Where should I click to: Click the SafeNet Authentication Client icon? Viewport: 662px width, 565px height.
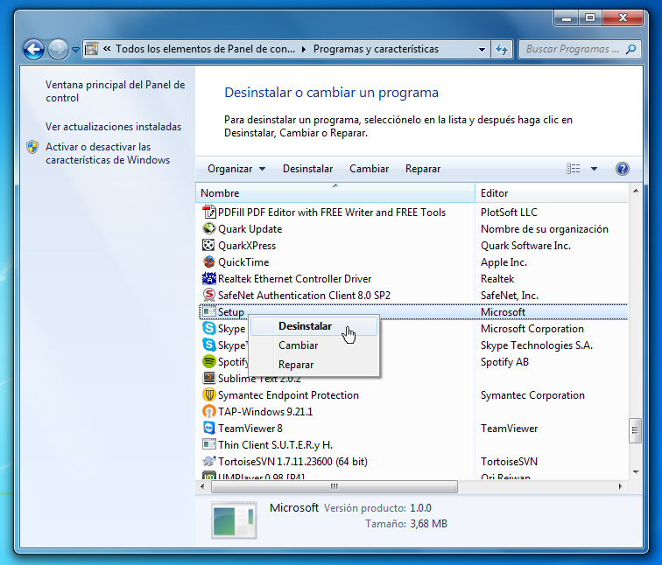click(x=209, y=296)
